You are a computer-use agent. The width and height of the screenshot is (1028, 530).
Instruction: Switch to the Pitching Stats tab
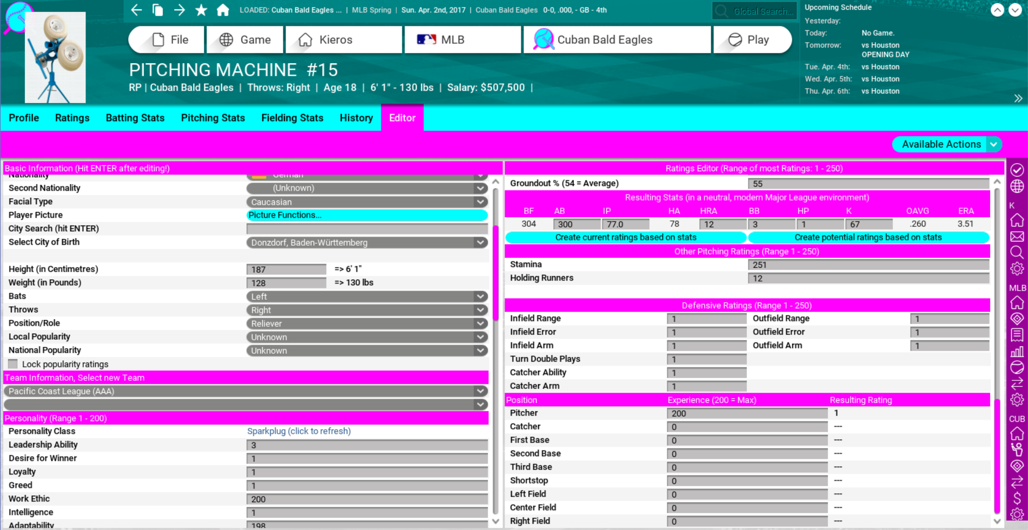[213, 118]
